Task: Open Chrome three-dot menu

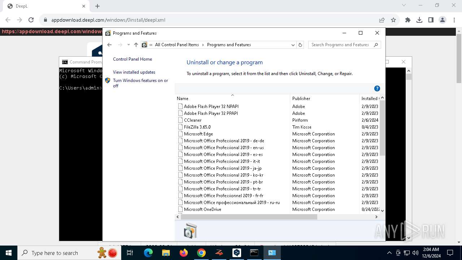Action: tap(454, 20)
